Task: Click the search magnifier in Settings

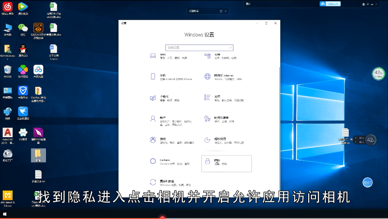Action: point(230,48)
